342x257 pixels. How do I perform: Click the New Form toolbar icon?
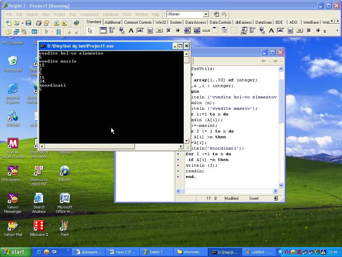tap(34, 32)
